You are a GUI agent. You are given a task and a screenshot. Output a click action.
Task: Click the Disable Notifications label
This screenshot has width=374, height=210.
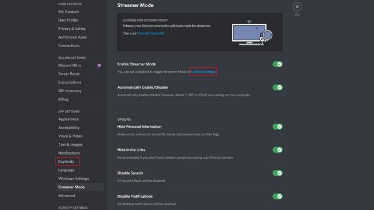tap(135, 196)
